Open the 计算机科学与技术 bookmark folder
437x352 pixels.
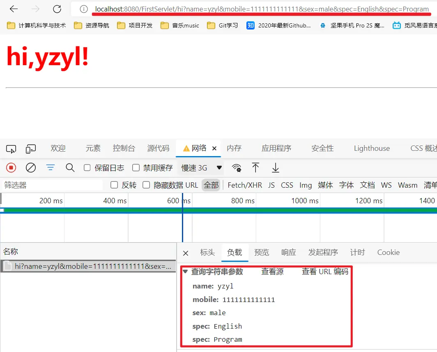point(37,25)
